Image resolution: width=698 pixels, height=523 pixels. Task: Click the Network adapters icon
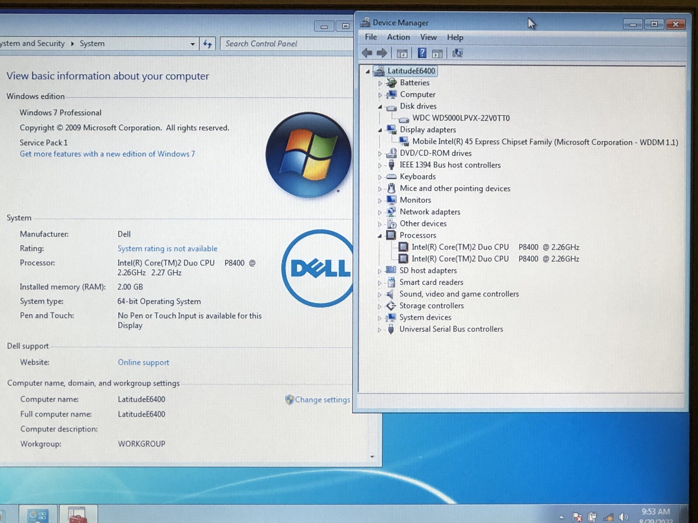point(392,212)
